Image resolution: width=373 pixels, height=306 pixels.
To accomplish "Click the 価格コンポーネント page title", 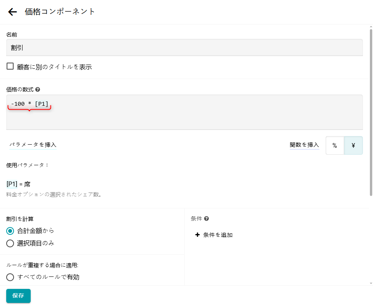I will click(60, 12).
